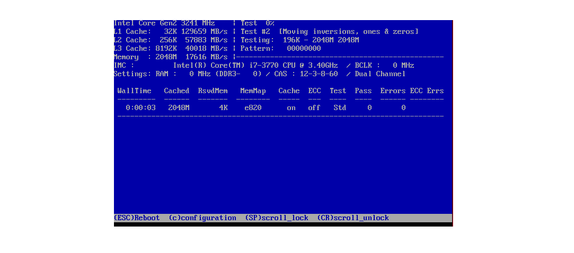Screen dimensions: 574x253
Task: Click the L1 Cache 32K line
Action: pyautogui.click(x=171, y=32)
